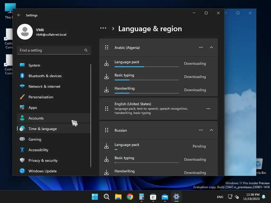The image size is (271, 203).
Task: Collapse the Arabic (Algeria) language section
Action: [x=211, y=47]
